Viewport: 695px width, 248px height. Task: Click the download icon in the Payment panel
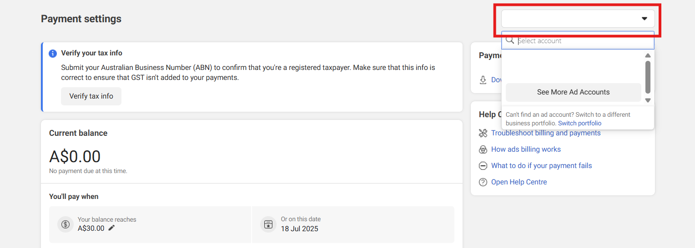click(x=483, y=80)
